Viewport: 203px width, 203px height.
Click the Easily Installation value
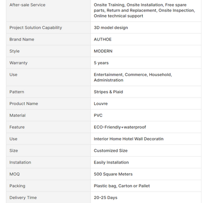[x=111, y=162]
